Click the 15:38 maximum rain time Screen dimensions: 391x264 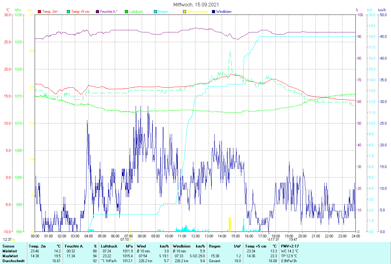(215, 256)
